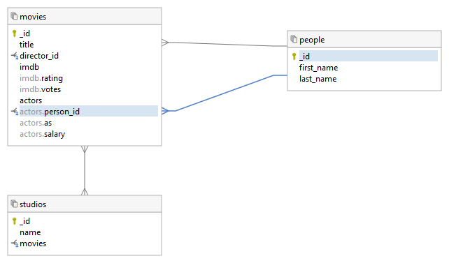The image size is (449, 263).
Task: Select the highlighted actors.person_id field
Action: tap(89, 111)
